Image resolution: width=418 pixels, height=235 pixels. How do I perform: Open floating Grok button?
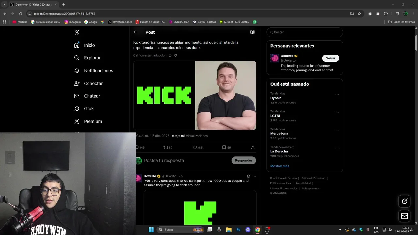click(404, 201)
